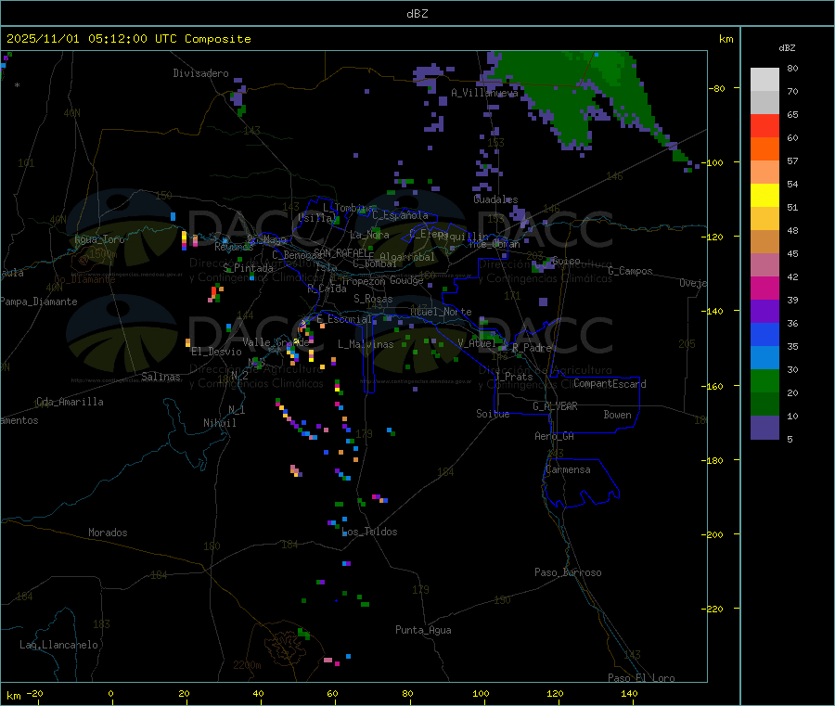Click the Cda_Amarilla label
The width and height of the screenshot is (835, 706).
70,402
